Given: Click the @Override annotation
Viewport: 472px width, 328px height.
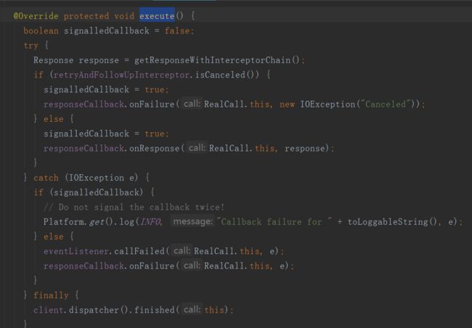Looking at the screenshot, I should [x=36, y=16].
